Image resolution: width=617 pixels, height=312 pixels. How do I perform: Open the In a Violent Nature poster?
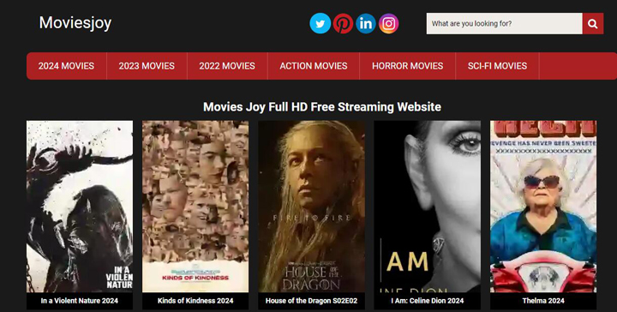pyautogui.click(x=80, y=207)
